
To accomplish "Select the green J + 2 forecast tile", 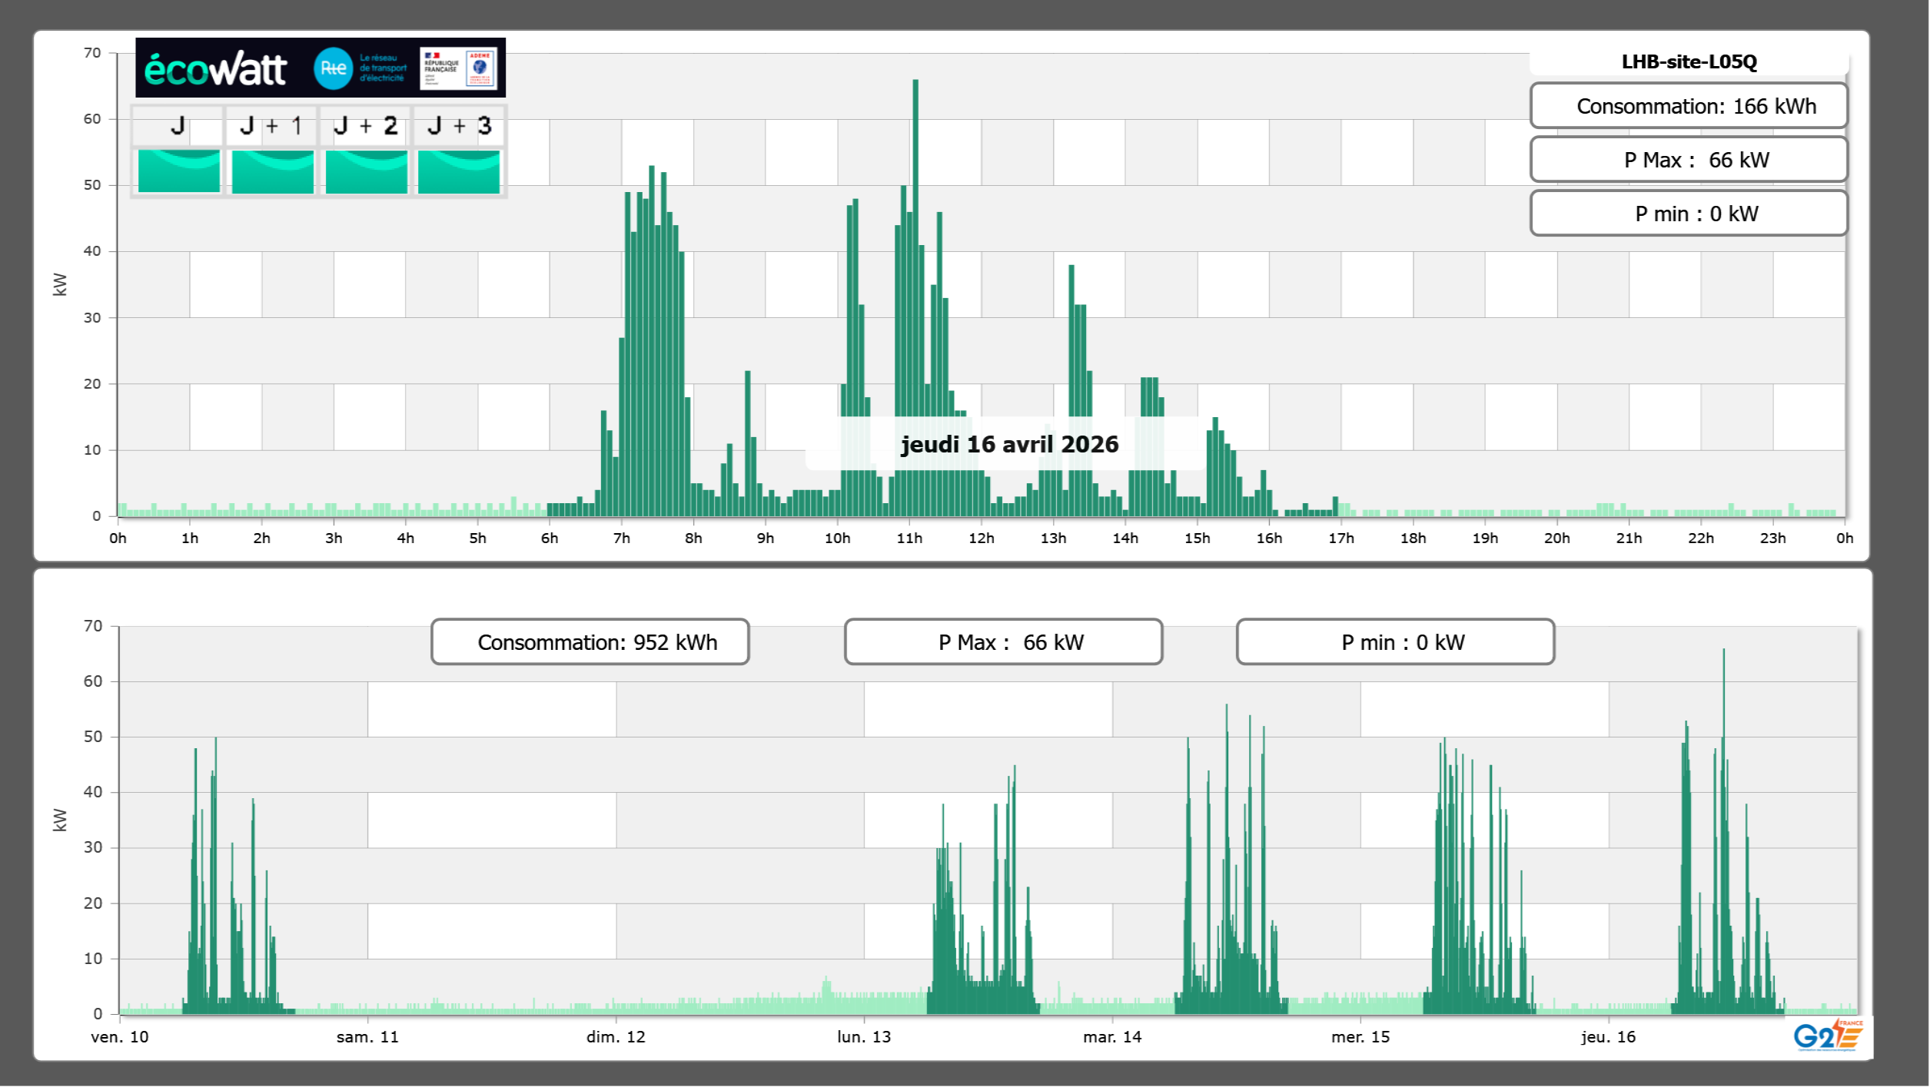I will pyautogui.click(x=367, y=171).
